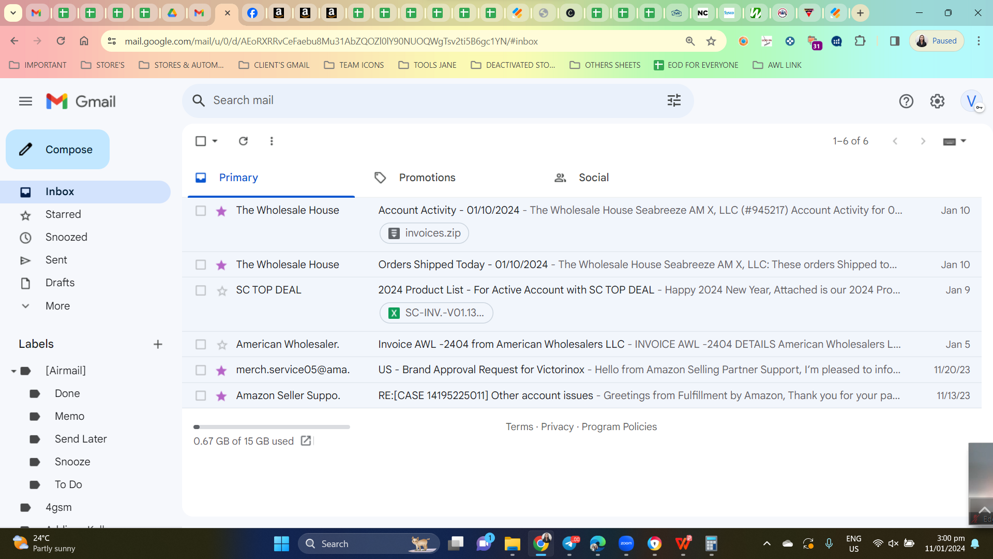Open storage management link icon
The width and height of the screenshot is (993, 559).
(306, 440)
